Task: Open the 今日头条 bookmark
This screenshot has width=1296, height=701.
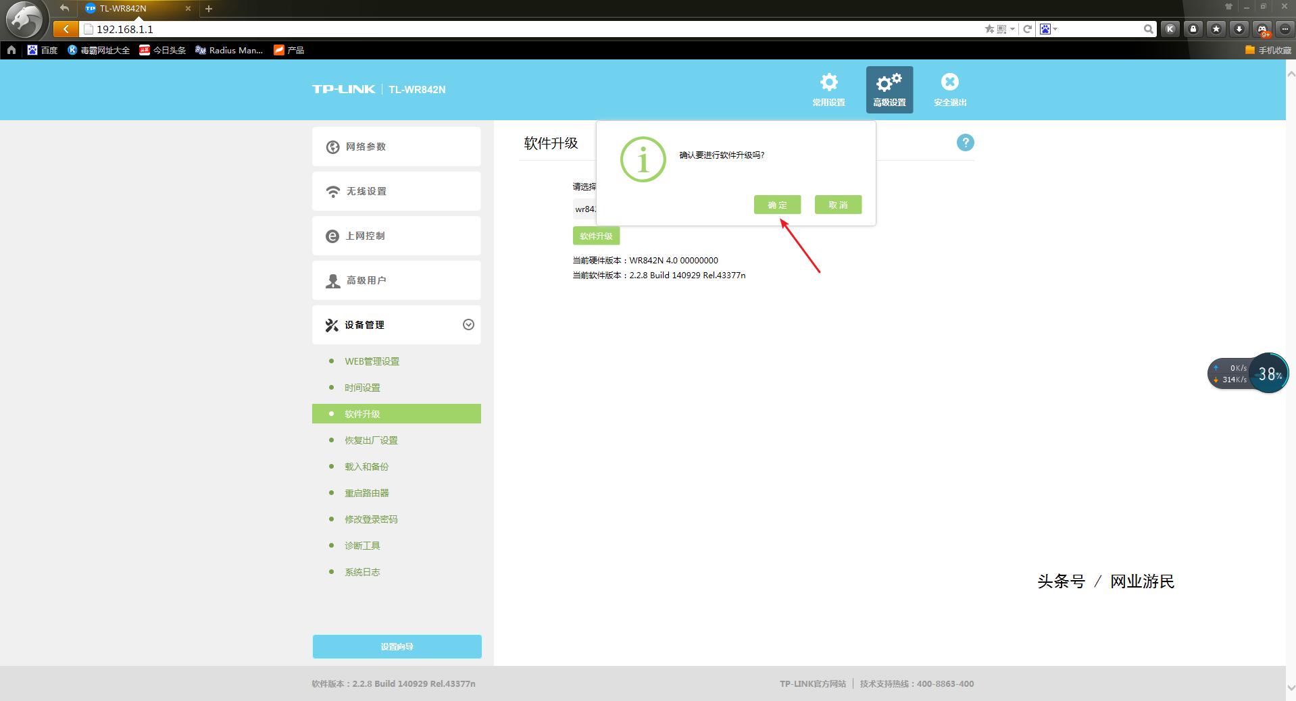Action: [x=162, y=50]
